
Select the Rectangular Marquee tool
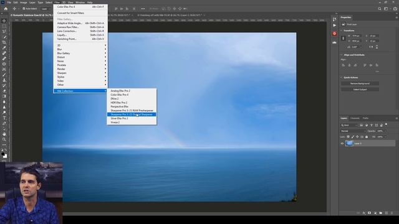(4, 26)
